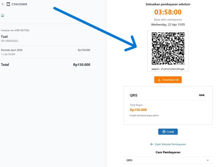Click the left arrow before Ubah Metode Pembayaran

152,144
